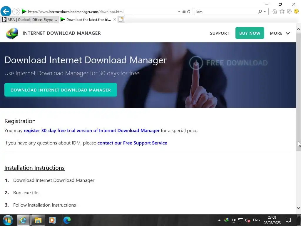Image resolution: width=301 pixels, height=226 pixels.
Task: Click the meet now camera tray icon
Action: coord(234,220)
